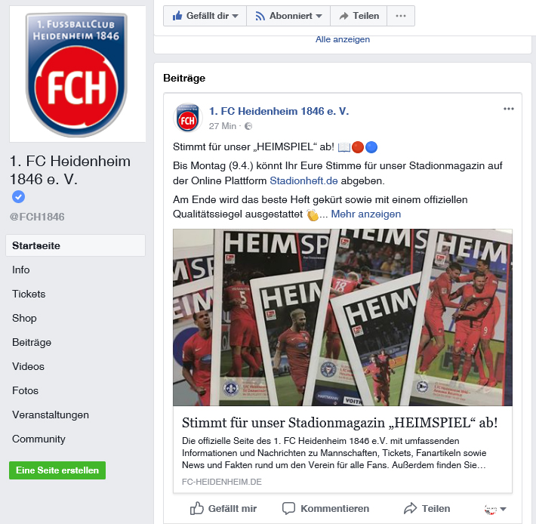Screen dimensions: 536x524
Task: Expand the 'Abonniert' dropdown
Action: [x=288, y=16]
